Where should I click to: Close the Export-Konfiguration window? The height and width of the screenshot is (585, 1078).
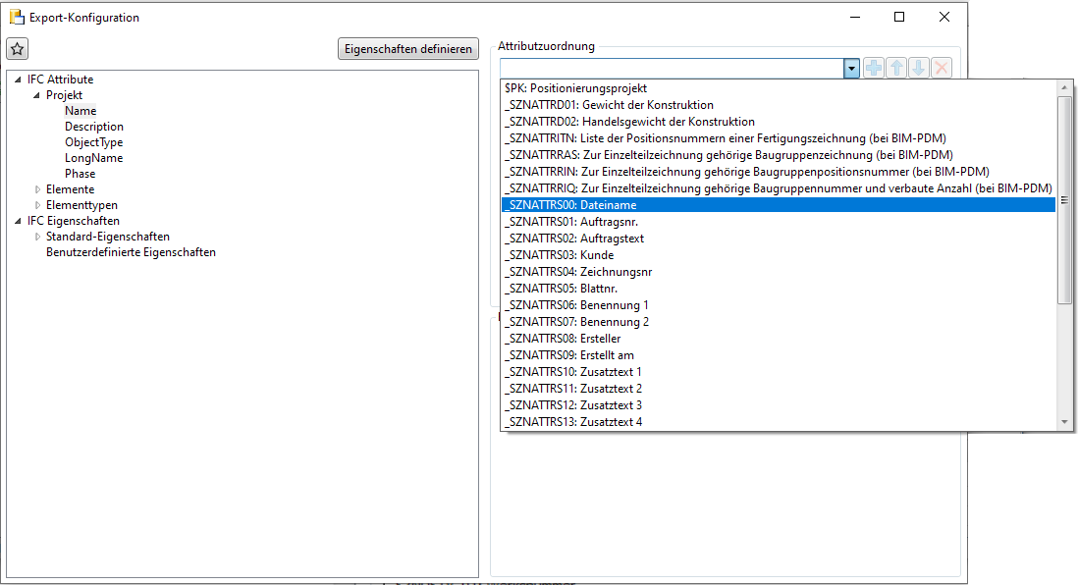coord(944,18)
